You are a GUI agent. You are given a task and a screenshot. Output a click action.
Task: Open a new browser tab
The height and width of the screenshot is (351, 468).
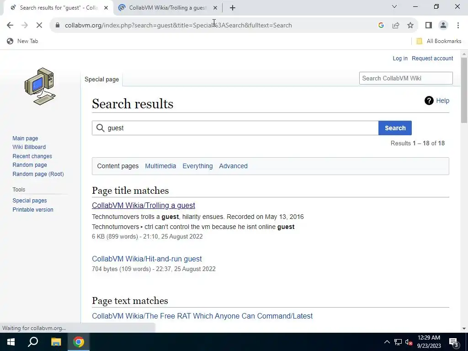233,8
